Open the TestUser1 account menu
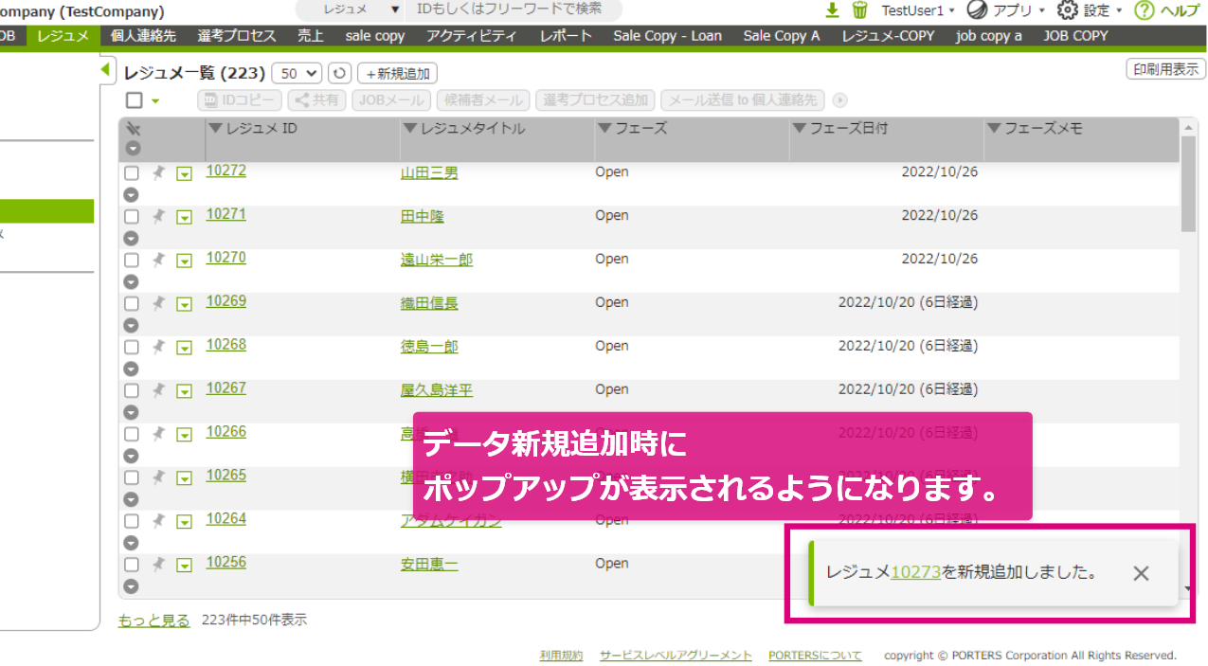 (x=916, y=10)
